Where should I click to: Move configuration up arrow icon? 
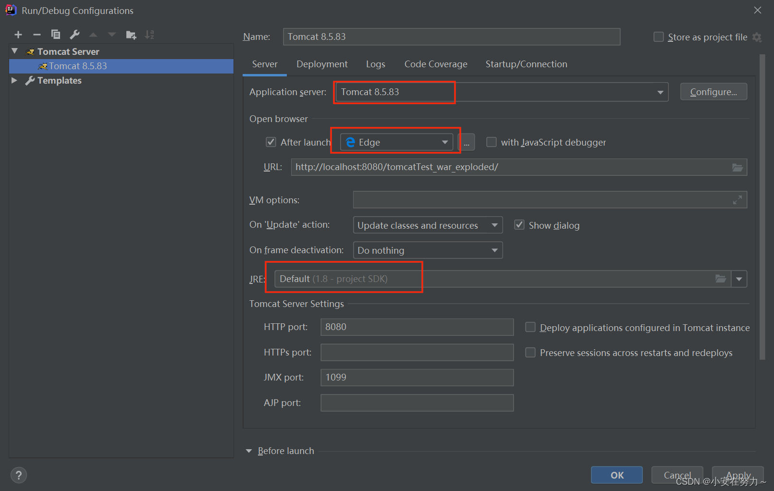(93, 35)
